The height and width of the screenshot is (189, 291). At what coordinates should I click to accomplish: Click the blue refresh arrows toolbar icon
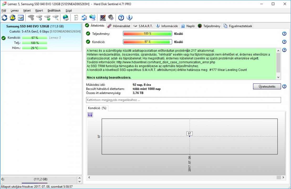[4, 18]
